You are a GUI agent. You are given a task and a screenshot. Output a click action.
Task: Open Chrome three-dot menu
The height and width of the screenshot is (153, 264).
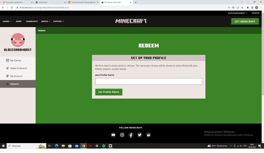(x=261, y=7)
